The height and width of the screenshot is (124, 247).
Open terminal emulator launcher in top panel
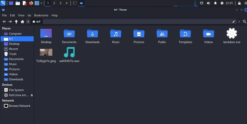37,3
